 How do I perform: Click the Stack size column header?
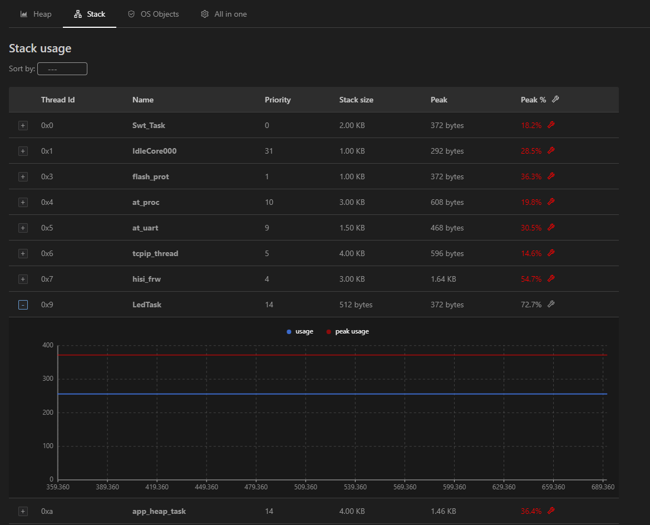356,100
